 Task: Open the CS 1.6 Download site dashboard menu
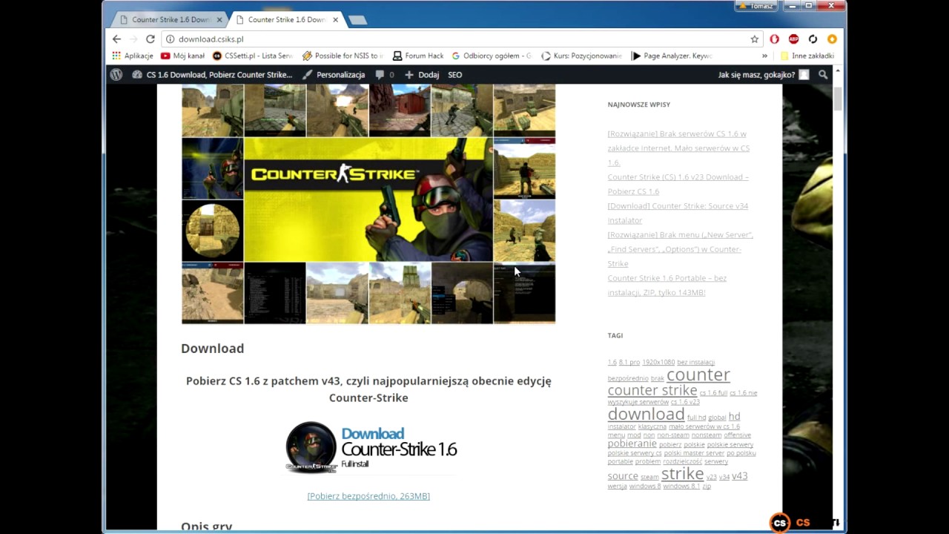coord(212,75)
